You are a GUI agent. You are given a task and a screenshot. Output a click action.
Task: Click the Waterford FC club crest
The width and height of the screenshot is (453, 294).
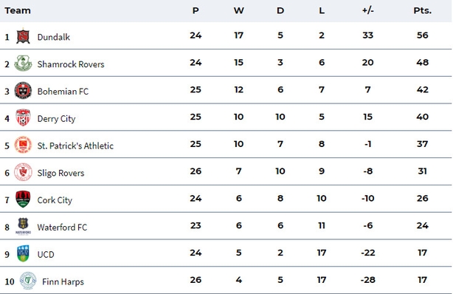pyautogui.click(x=23, y=226)
